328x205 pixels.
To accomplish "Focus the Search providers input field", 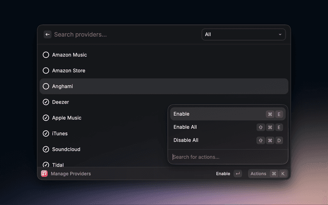I will (123, 34).
